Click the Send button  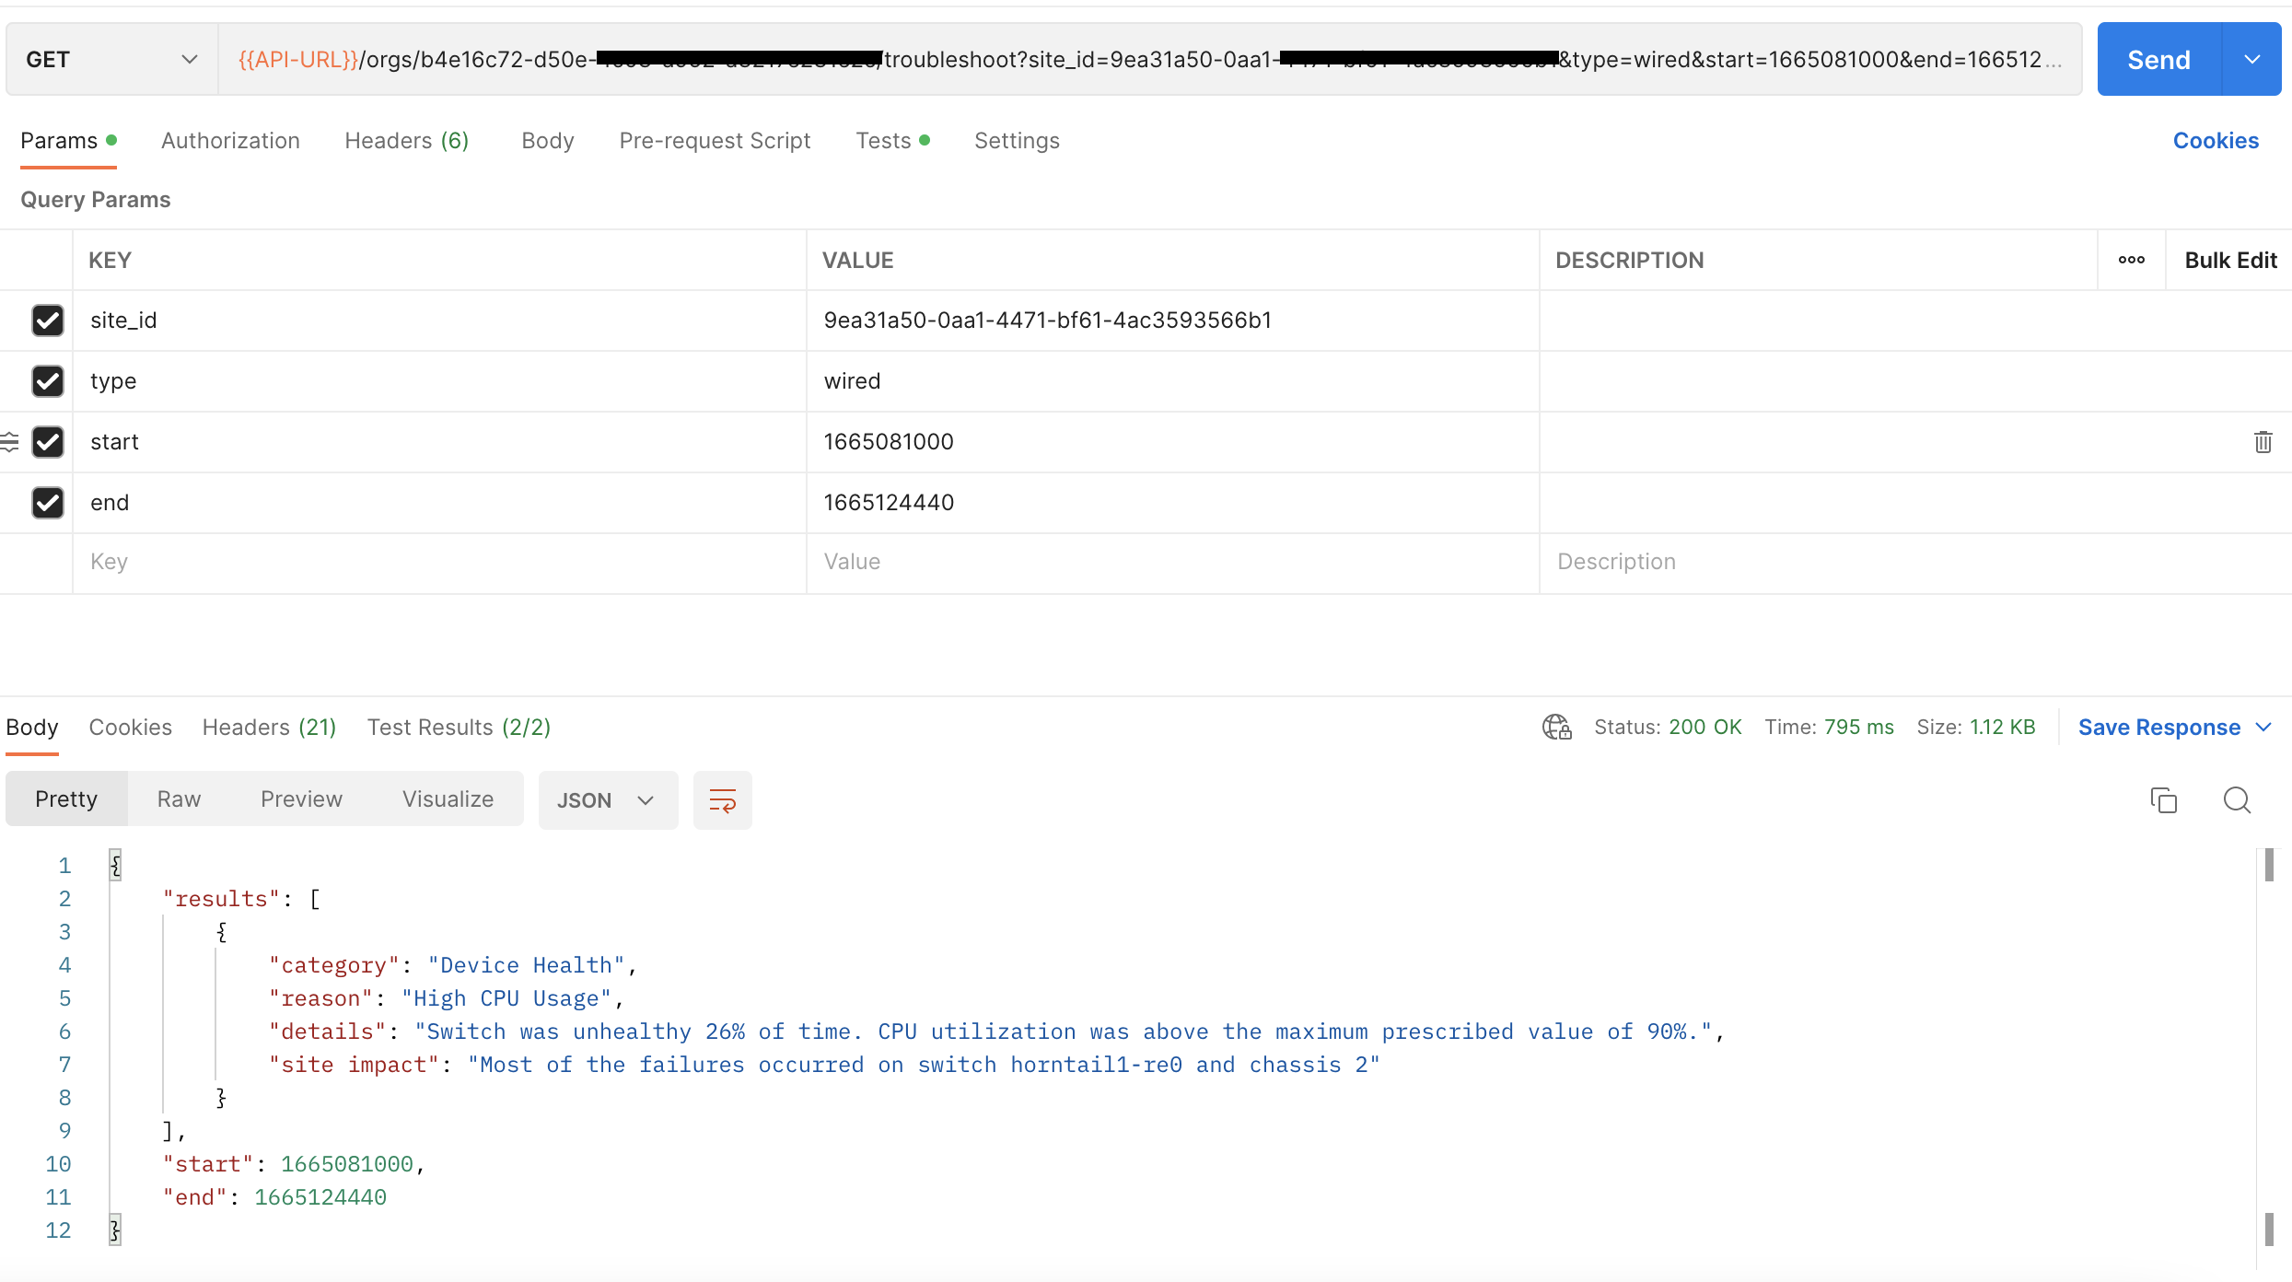(2158, 60)
